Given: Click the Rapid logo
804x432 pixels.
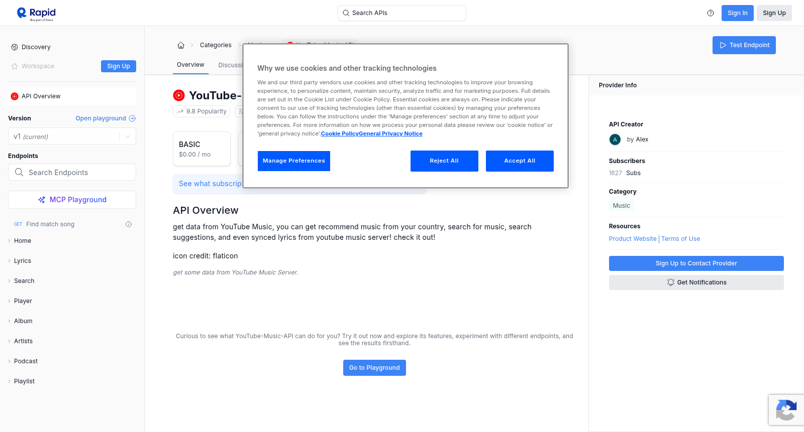Looking at the screenshot, I should click(36, 14).
